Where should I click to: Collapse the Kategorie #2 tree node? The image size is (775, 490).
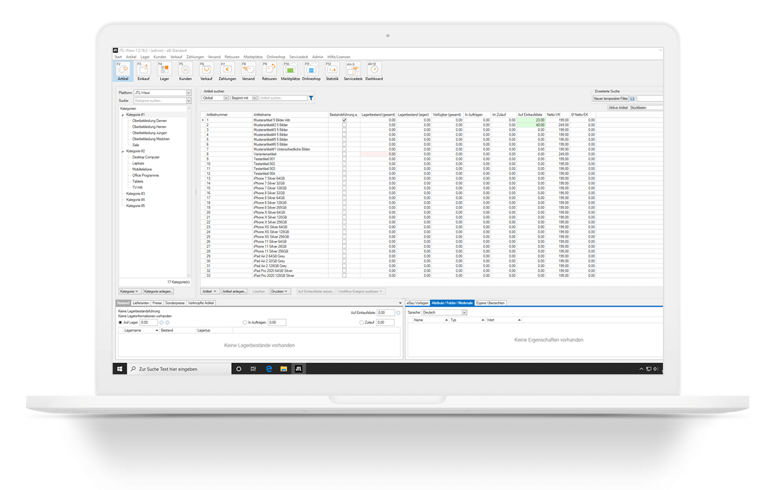point(123,151)
